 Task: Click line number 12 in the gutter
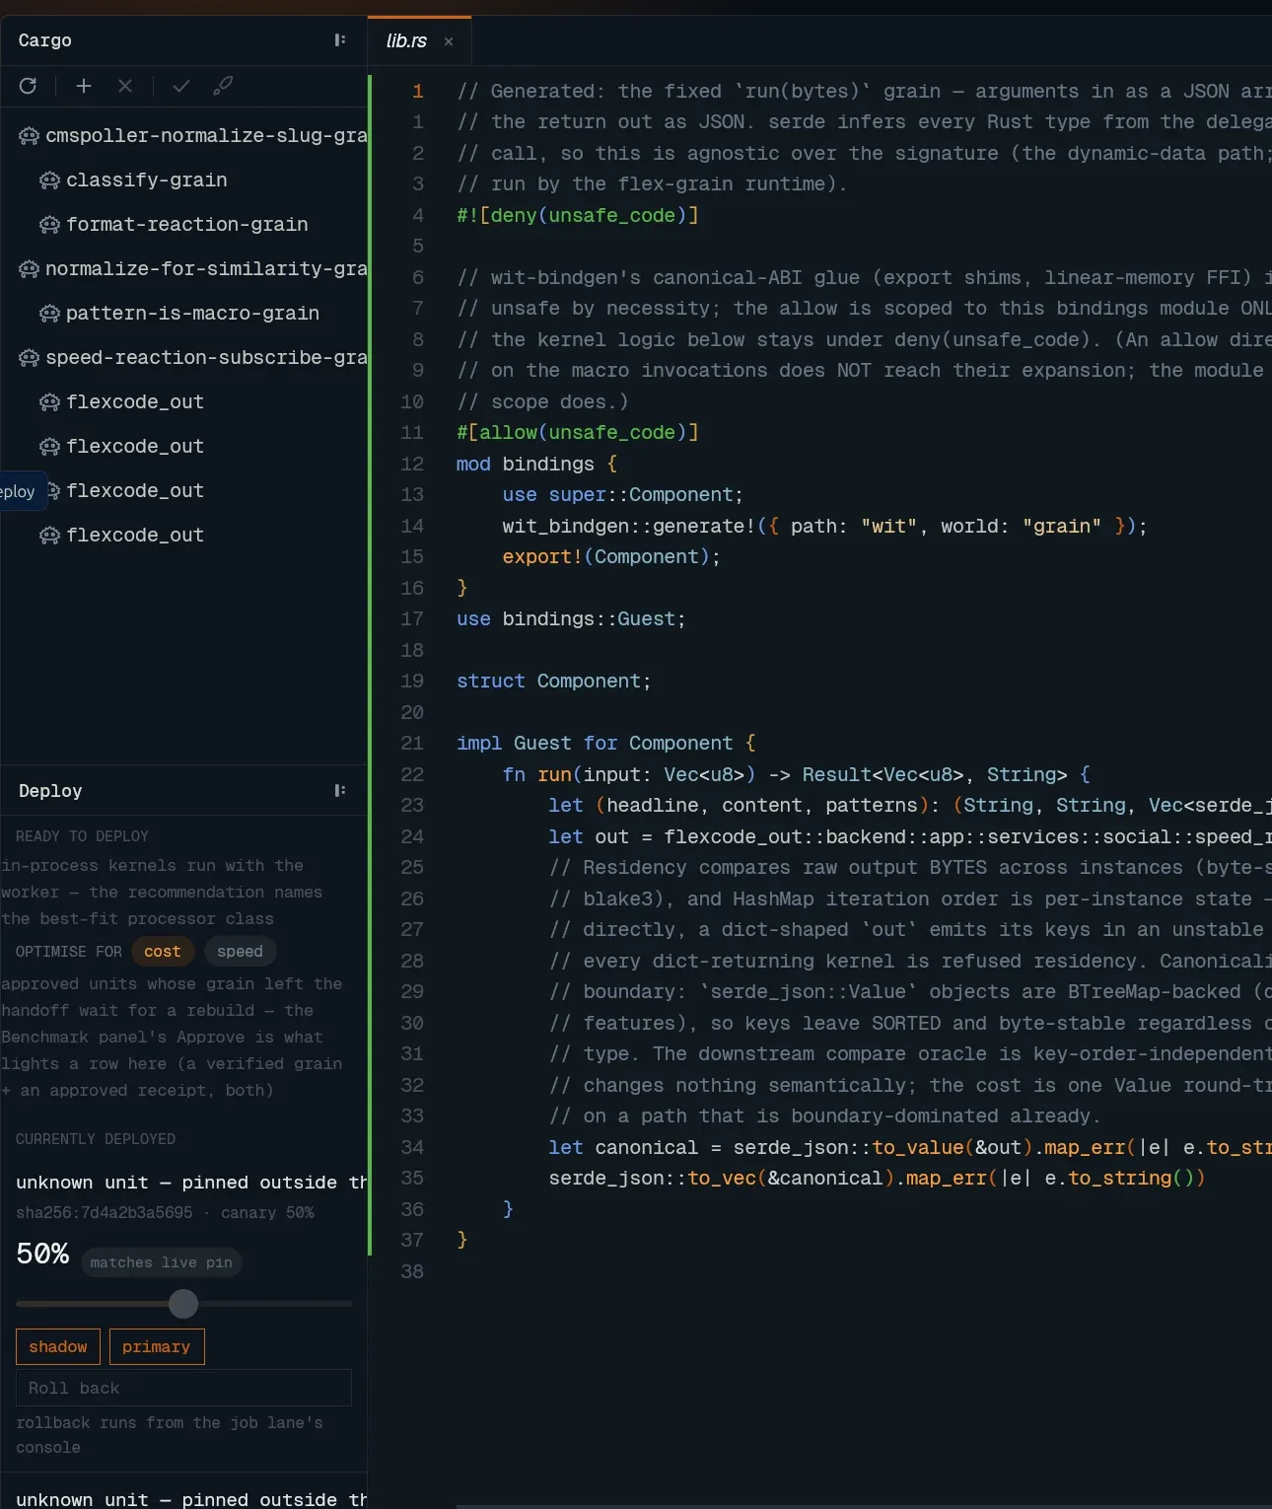point(412,464)
